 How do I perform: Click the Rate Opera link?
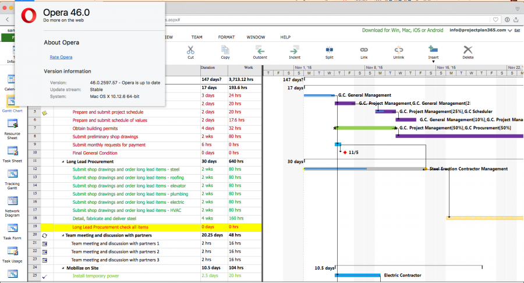click(61, 57)
